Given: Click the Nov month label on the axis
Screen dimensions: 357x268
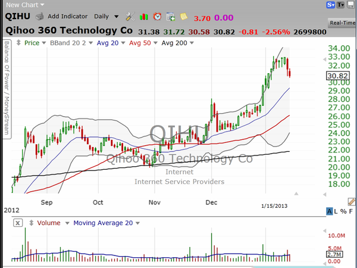Looking at the screenshot, I should (154, 202).
